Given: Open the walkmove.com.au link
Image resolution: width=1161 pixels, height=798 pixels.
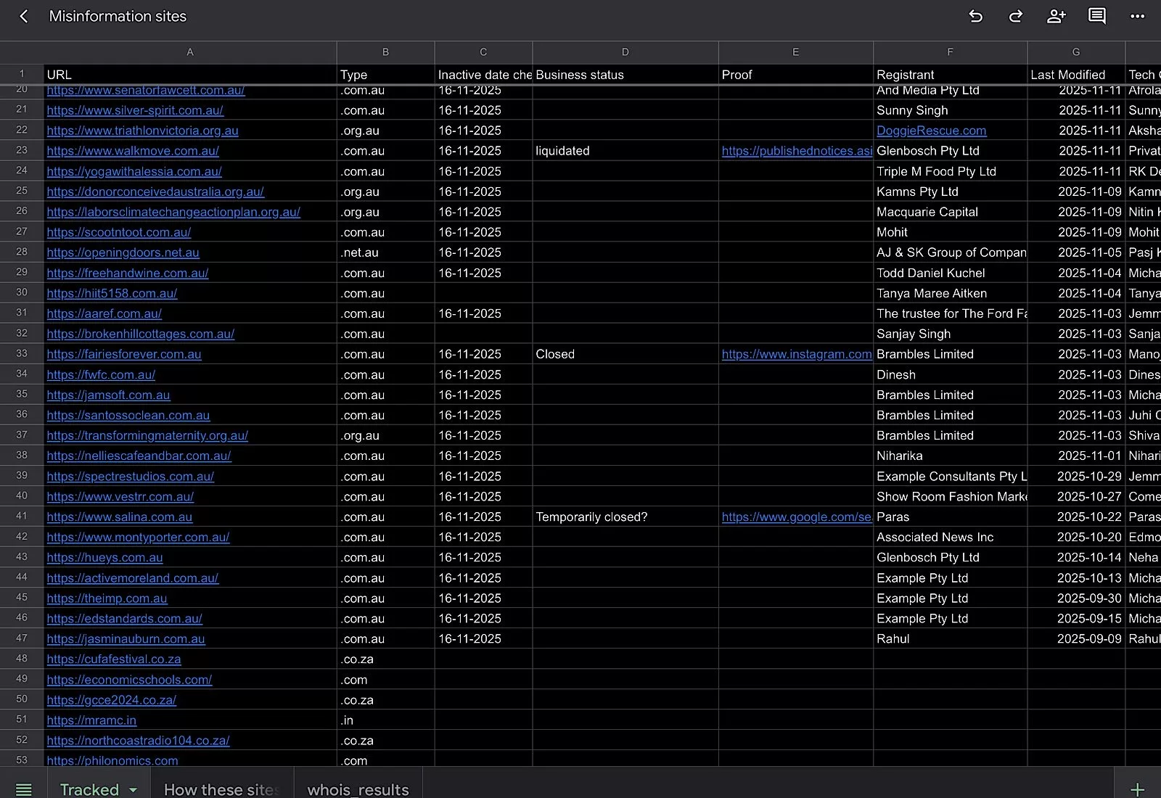Looking at the screenshot, I should tap(133, 151).
